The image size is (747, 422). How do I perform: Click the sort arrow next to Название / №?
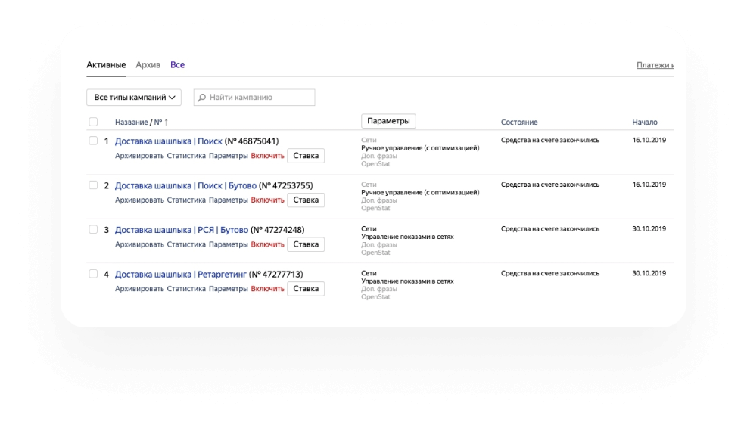point(167,123)
